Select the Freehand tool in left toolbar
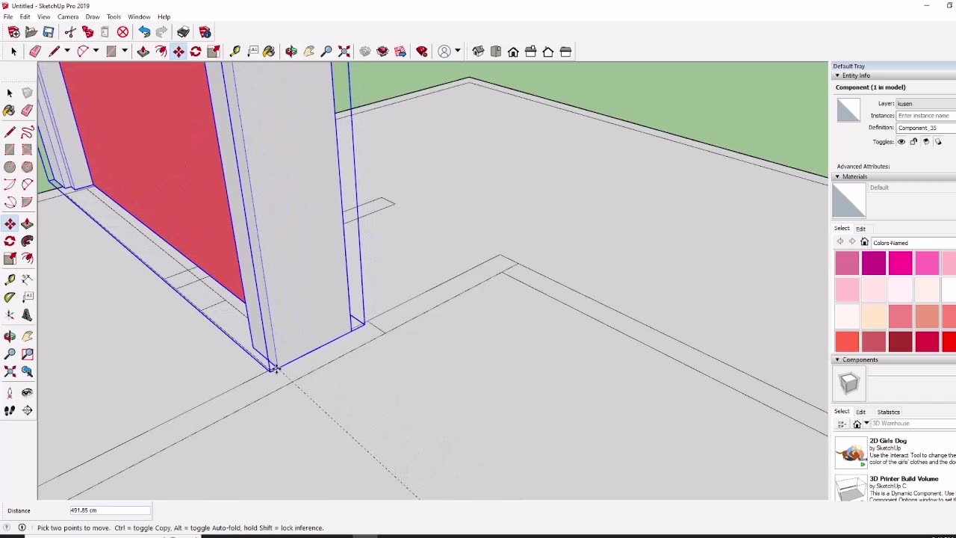 (27, 132)
